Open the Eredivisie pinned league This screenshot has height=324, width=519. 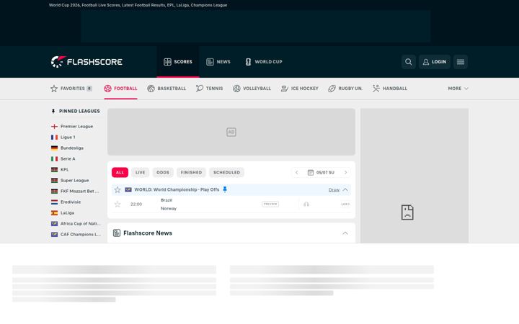(x=71, y=202)
